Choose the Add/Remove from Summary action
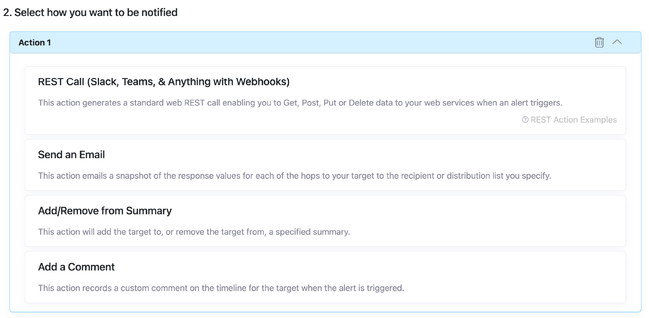Viewport: 649px width, 318px height. point(324,220)
